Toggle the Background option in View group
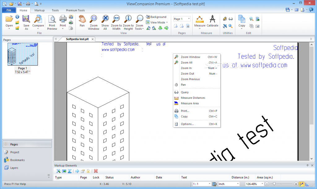Screen dimensions: 317x189 tap(156, 17)
